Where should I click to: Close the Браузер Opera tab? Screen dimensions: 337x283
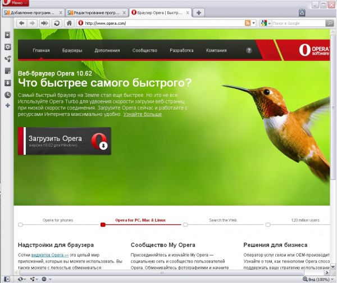pyautogui.click(x=188, y=13)
